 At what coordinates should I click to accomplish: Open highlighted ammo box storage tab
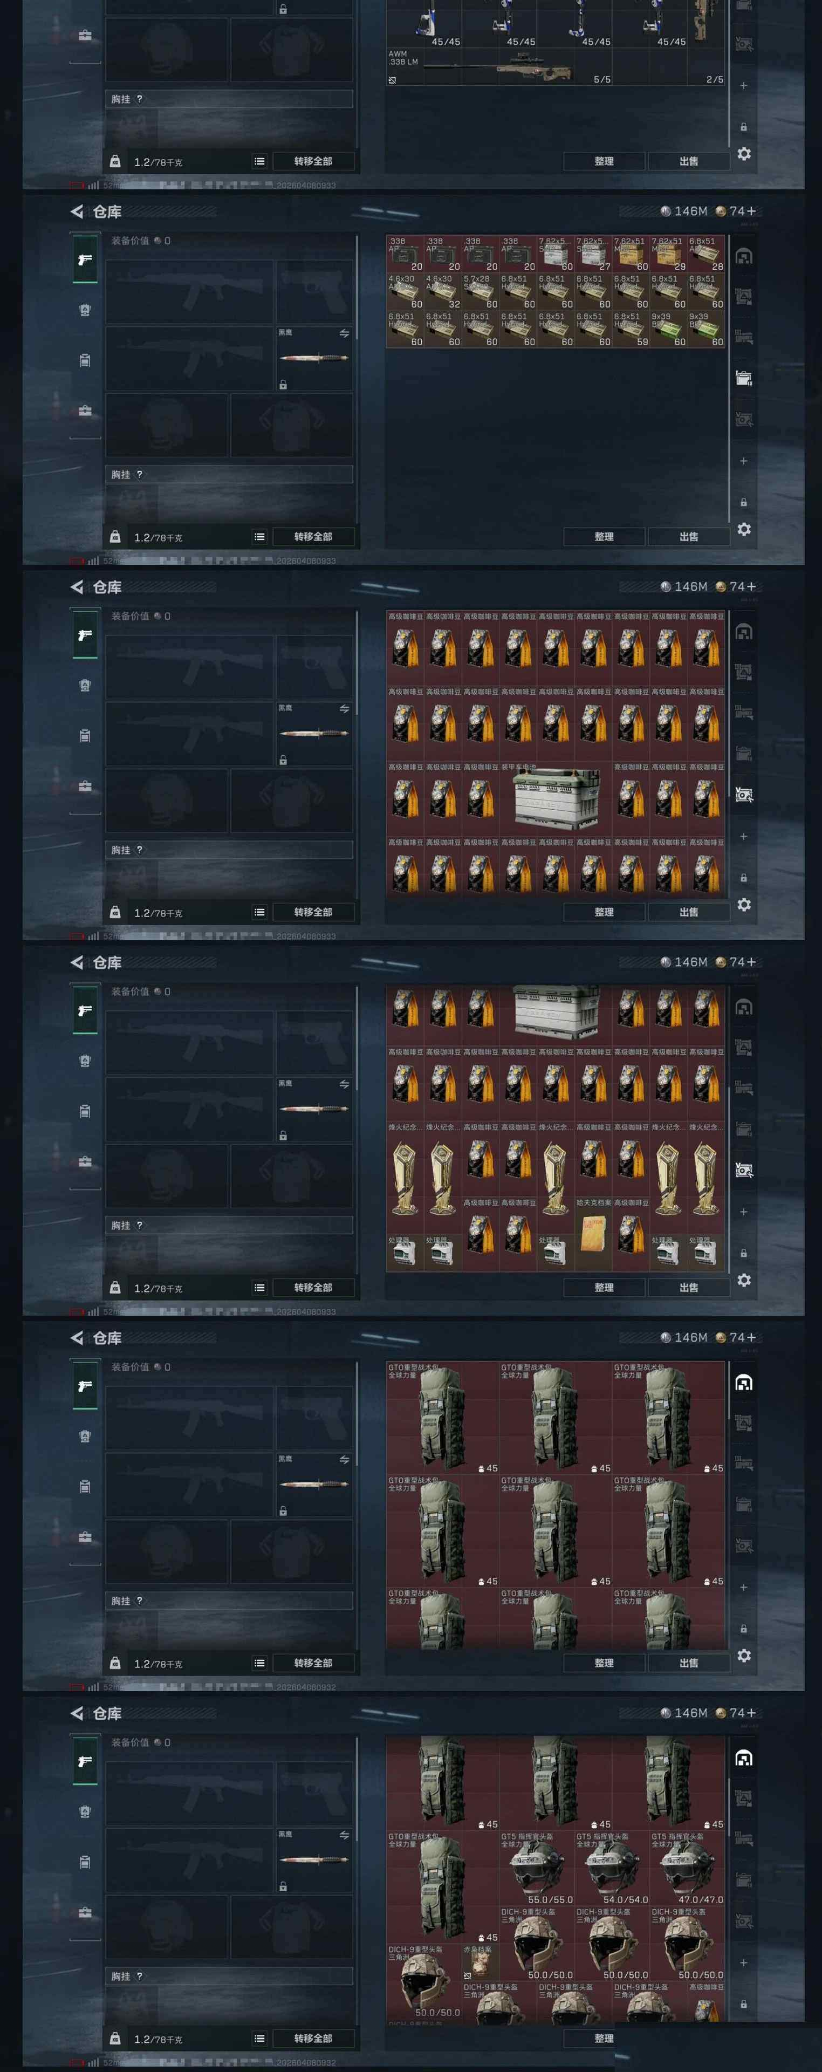click(x=744, y=378)
